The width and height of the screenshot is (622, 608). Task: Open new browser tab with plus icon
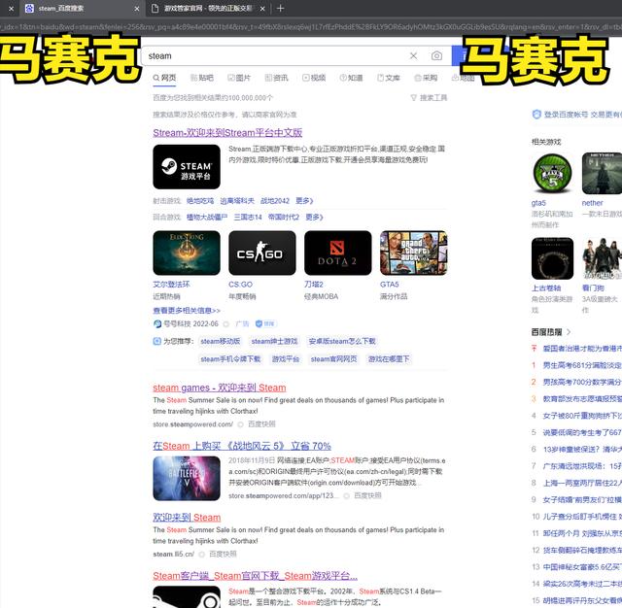click(x=281, y=8)
